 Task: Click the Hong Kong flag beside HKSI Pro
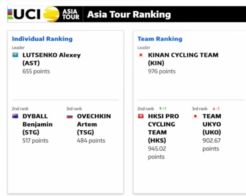click(141, 116)
